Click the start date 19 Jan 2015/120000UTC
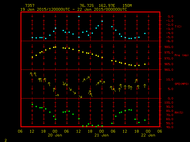The image size is (190, 142). [45, 9]
